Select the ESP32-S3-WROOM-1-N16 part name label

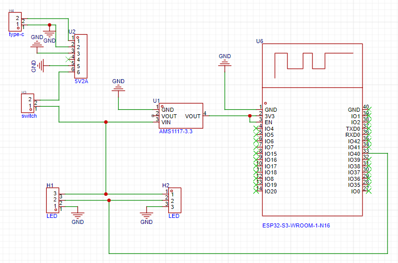296,225
